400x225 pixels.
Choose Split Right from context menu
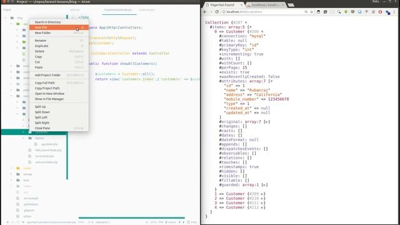pyautogui.click(x=59, y=122)
